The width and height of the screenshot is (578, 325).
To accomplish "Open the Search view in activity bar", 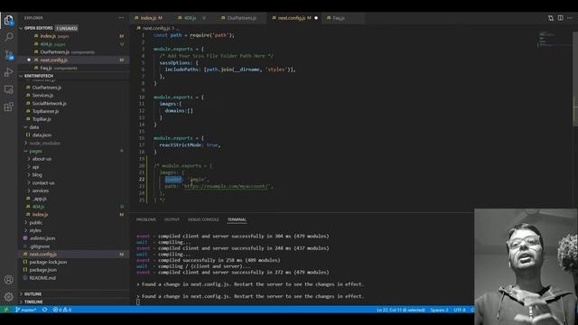I will coord(8,37).
